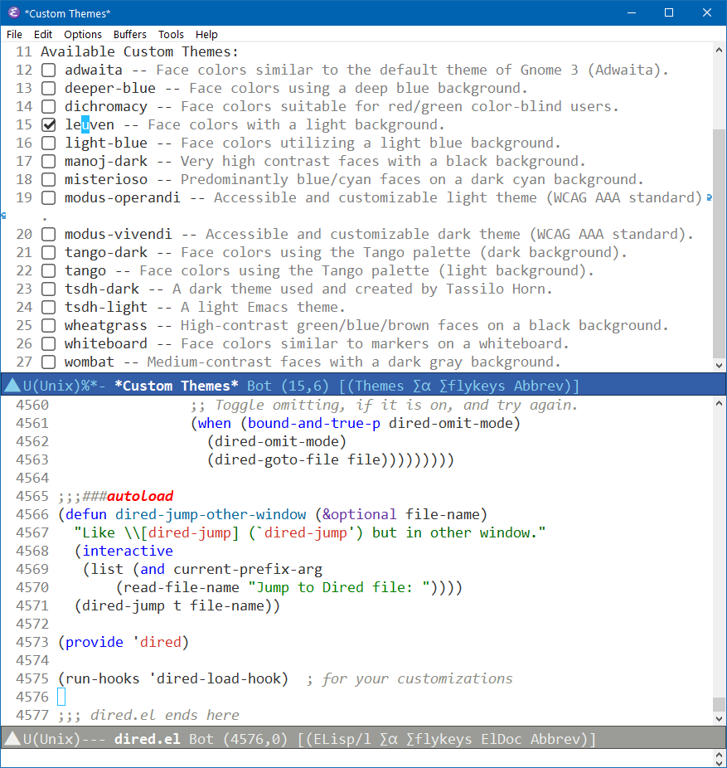The image size is (727, 768).
Task: Check the dichromacy theme checkbox
Action: pyautogui.click(x=48, y=106)
